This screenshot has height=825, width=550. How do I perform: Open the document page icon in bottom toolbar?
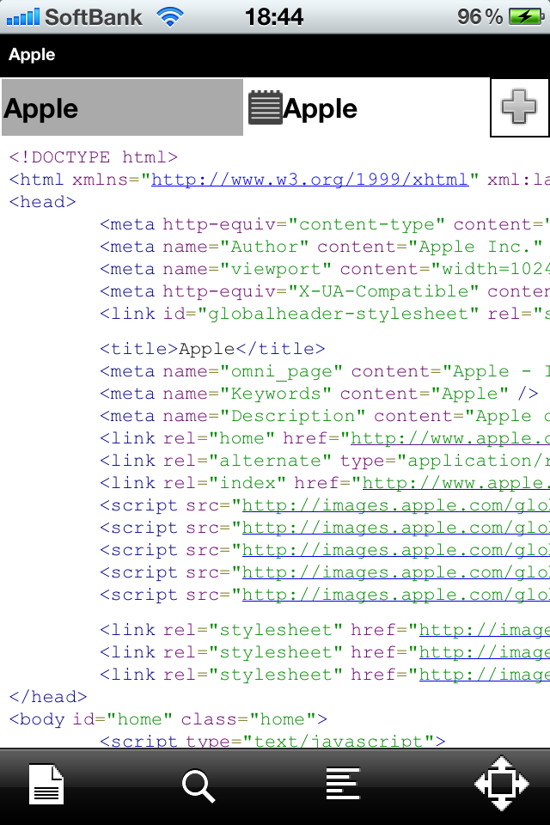point(46,785)
